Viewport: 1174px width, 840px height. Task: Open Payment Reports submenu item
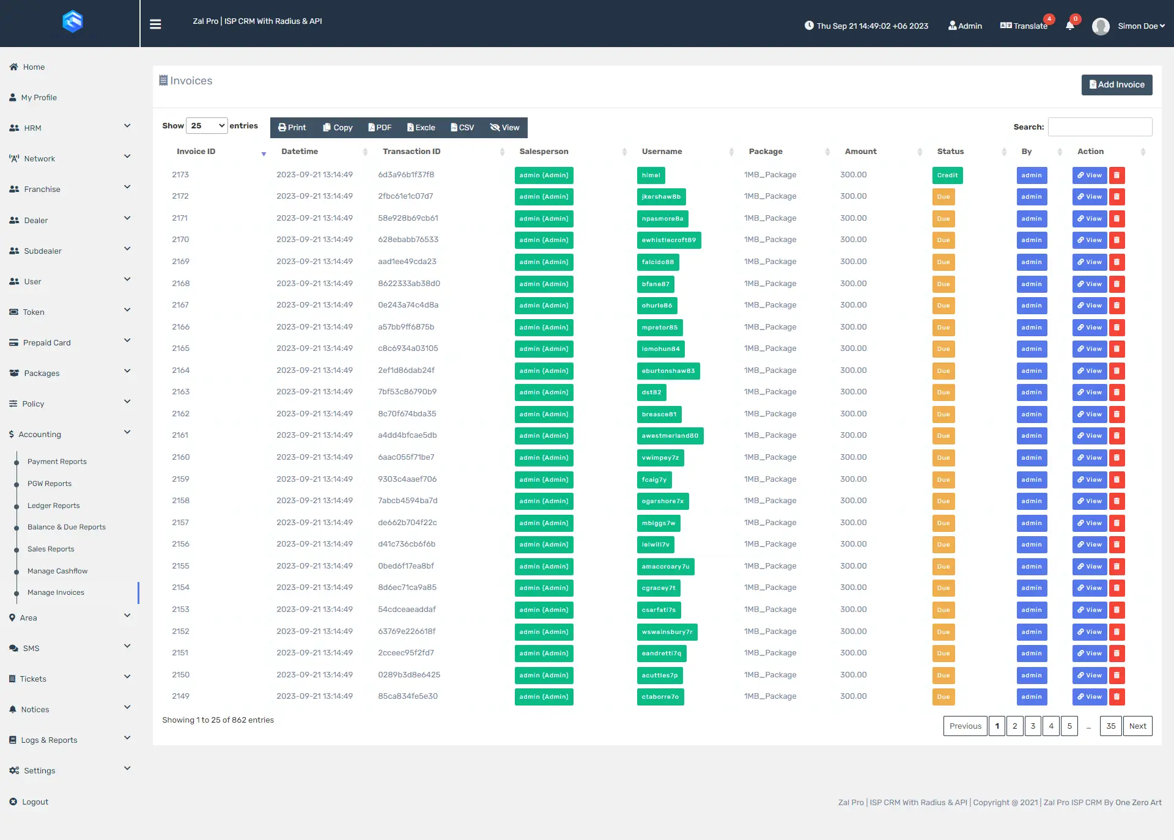coord(57,462)
